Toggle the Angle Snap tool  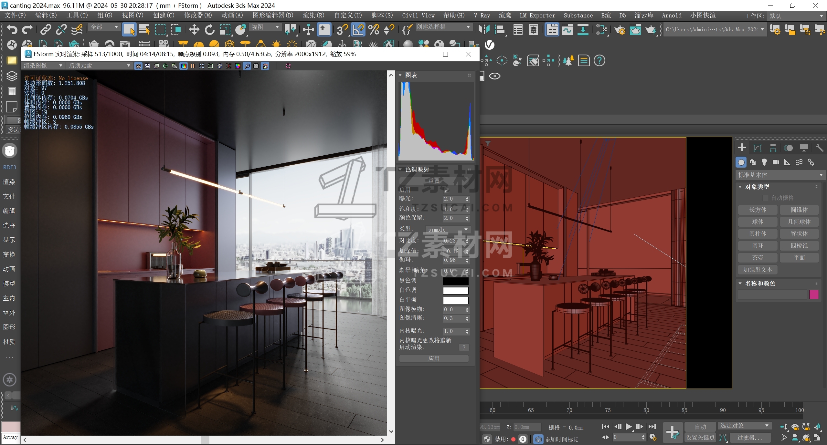coord(358,30)
